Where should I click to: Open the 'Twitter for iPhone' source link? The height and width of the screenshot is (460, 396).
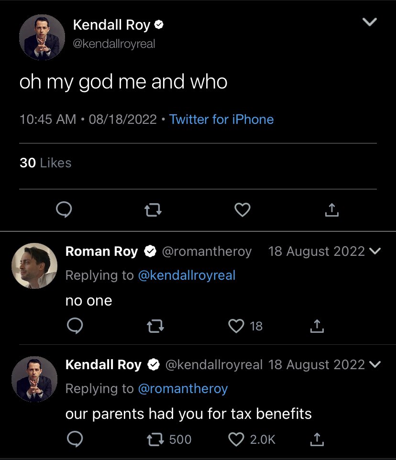click(221, 119)
